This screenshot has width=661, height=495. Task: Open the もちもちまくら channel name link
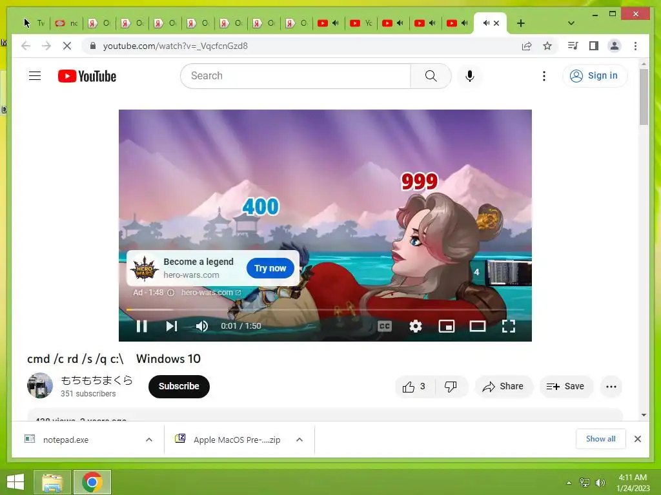97,380
